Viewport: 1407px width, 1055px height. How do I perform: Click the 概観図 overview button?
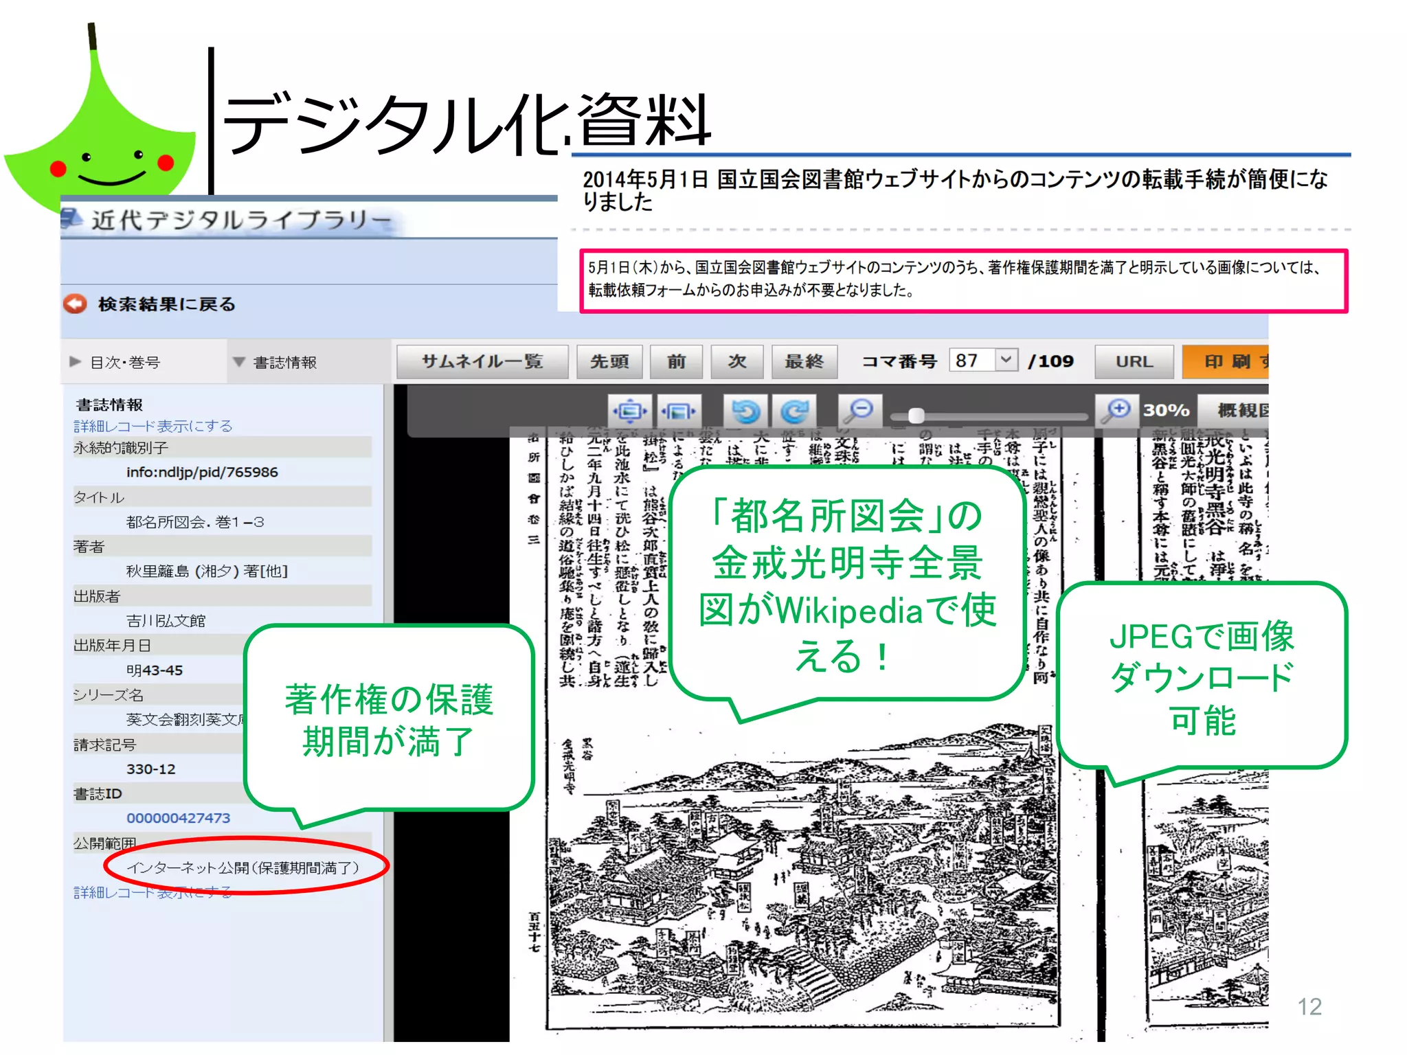[x=1234, y=411]
